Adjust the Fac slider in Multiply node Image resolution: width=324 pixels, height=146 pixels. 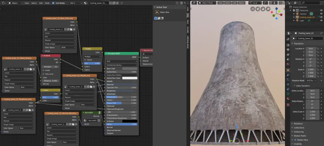pyautogui.click(x=92, y=63)
